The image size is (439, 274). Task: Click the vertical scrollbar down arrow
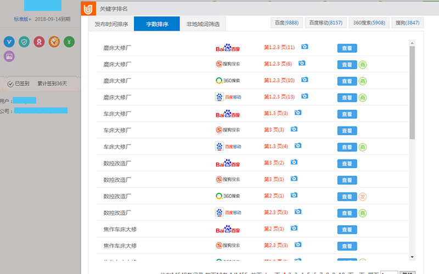[x=412, y=256]
